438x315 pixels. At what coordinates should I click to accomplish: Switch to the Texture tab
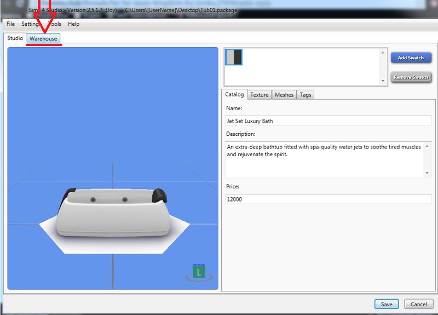260,95
